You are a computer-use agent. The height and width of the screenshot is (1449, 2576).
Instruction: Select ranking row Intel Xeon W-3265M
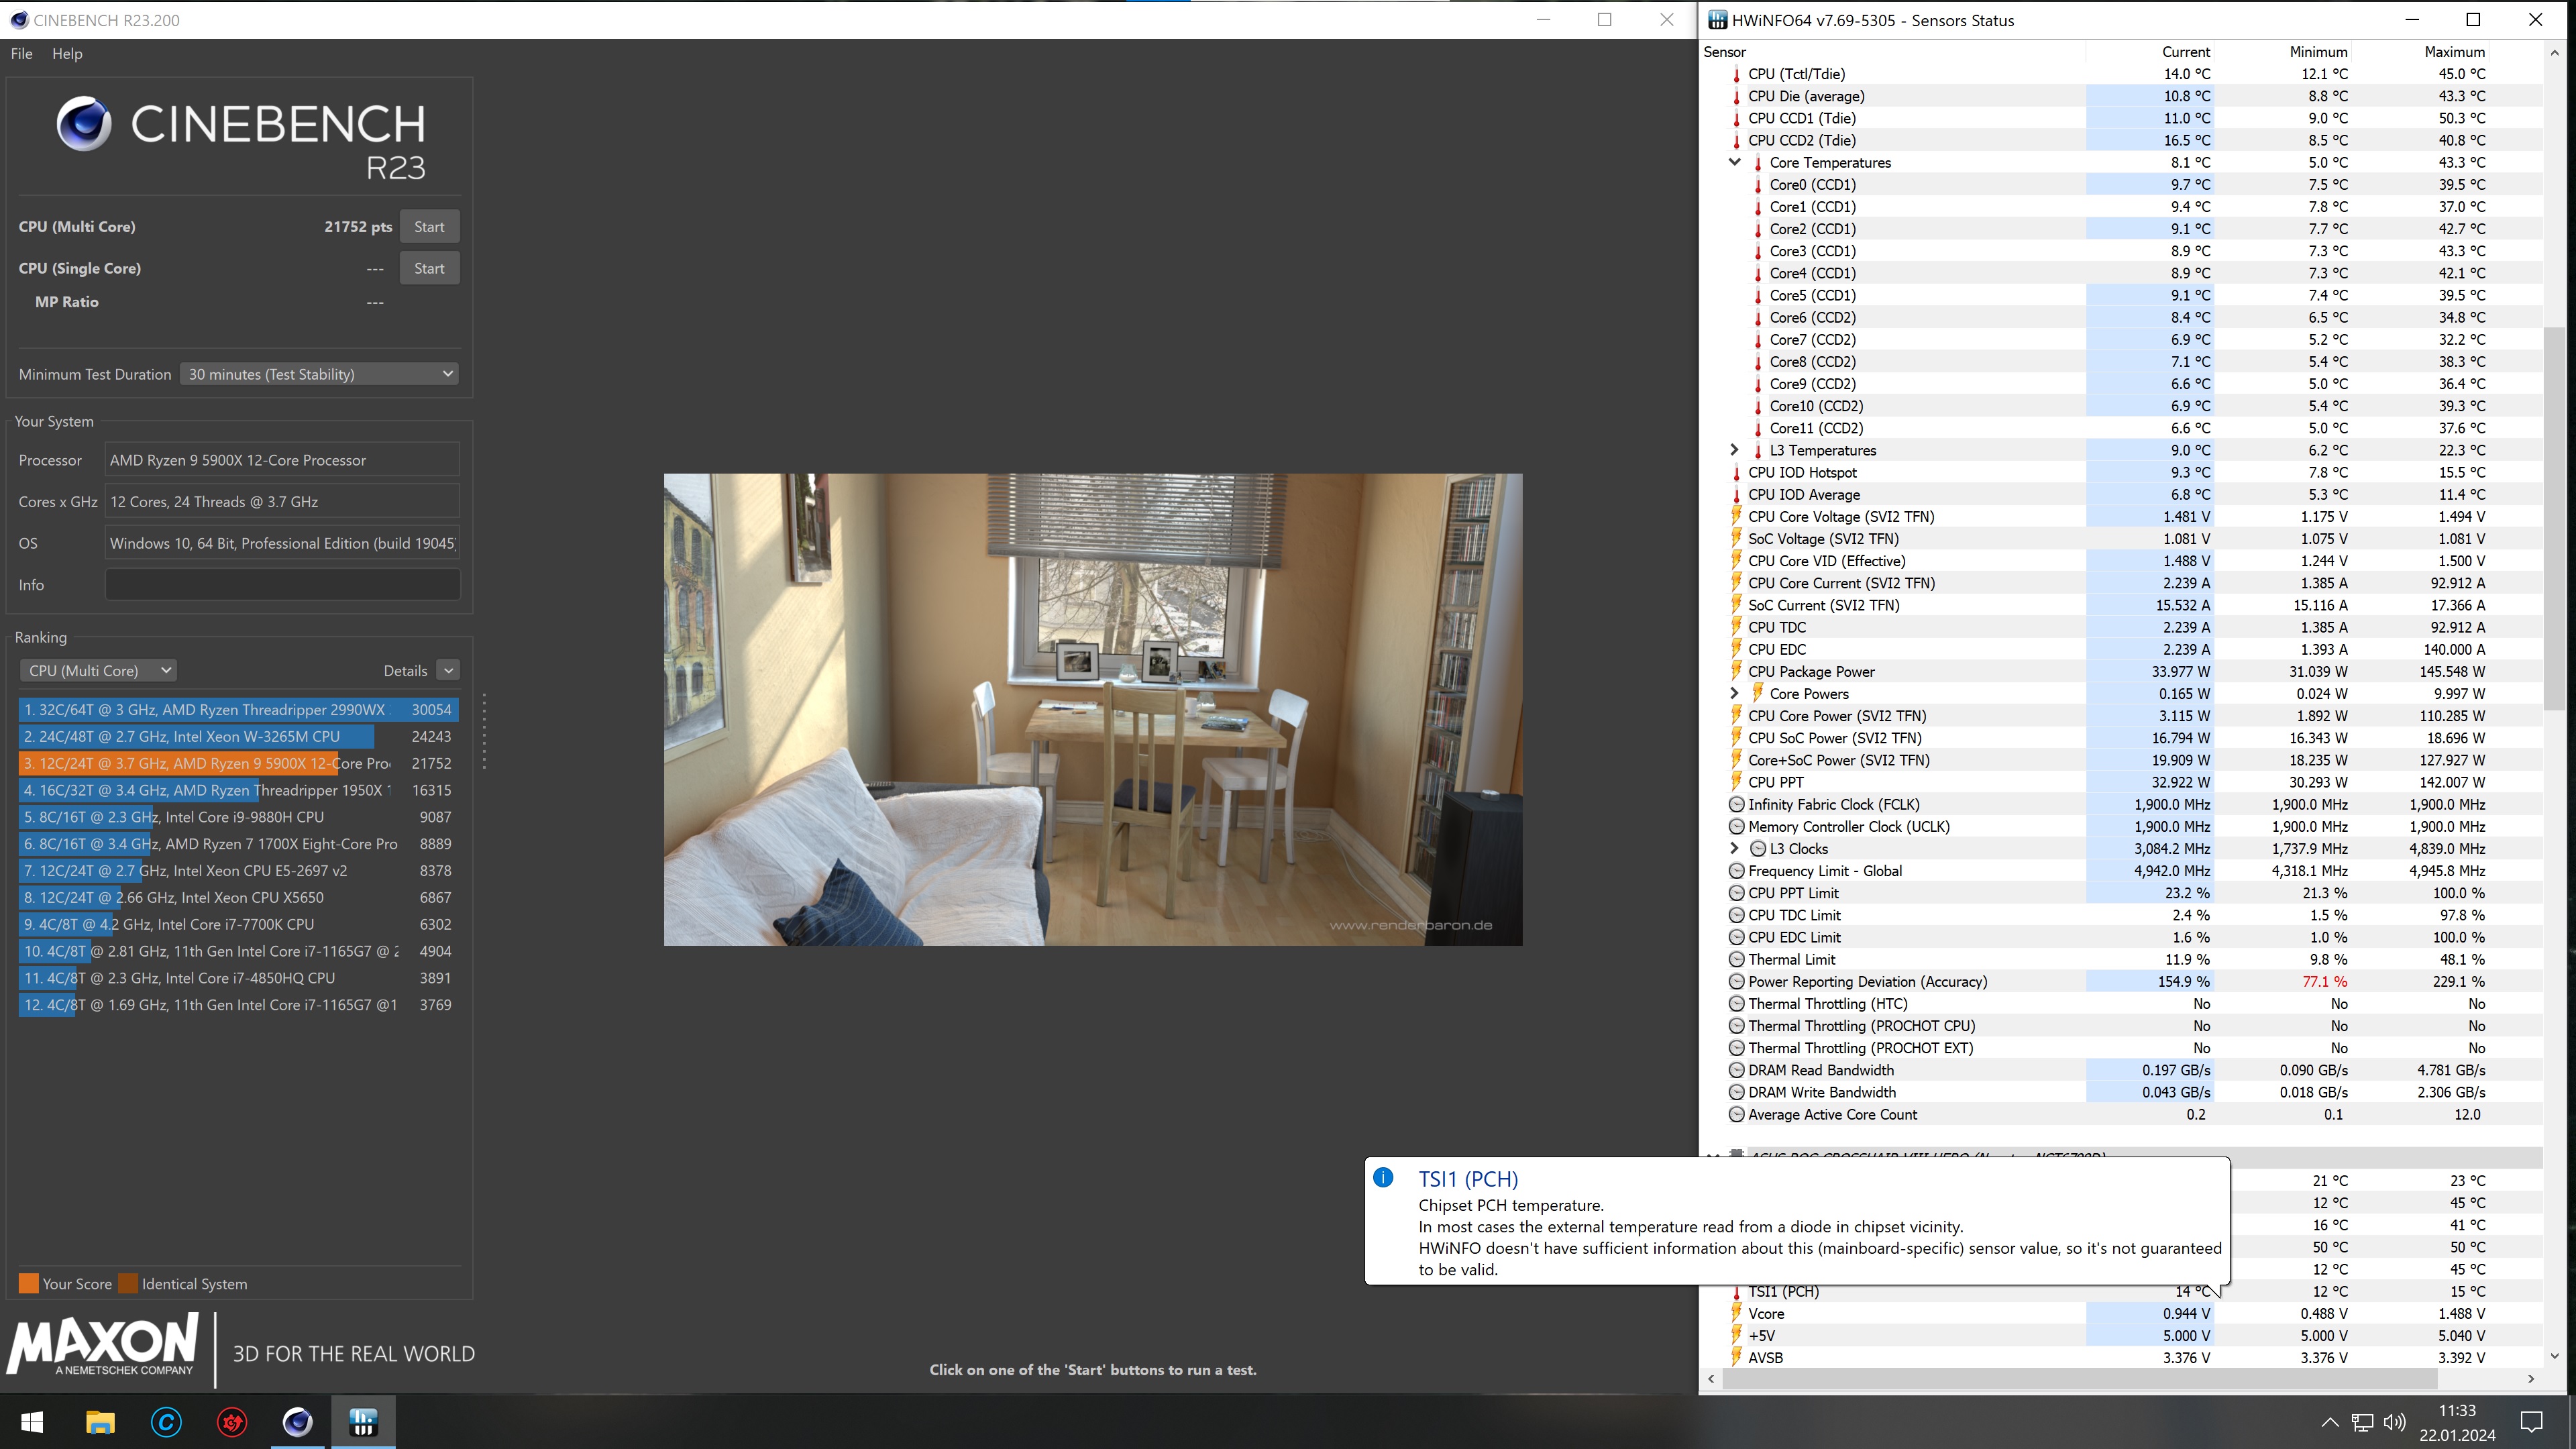tap(238, 737)
